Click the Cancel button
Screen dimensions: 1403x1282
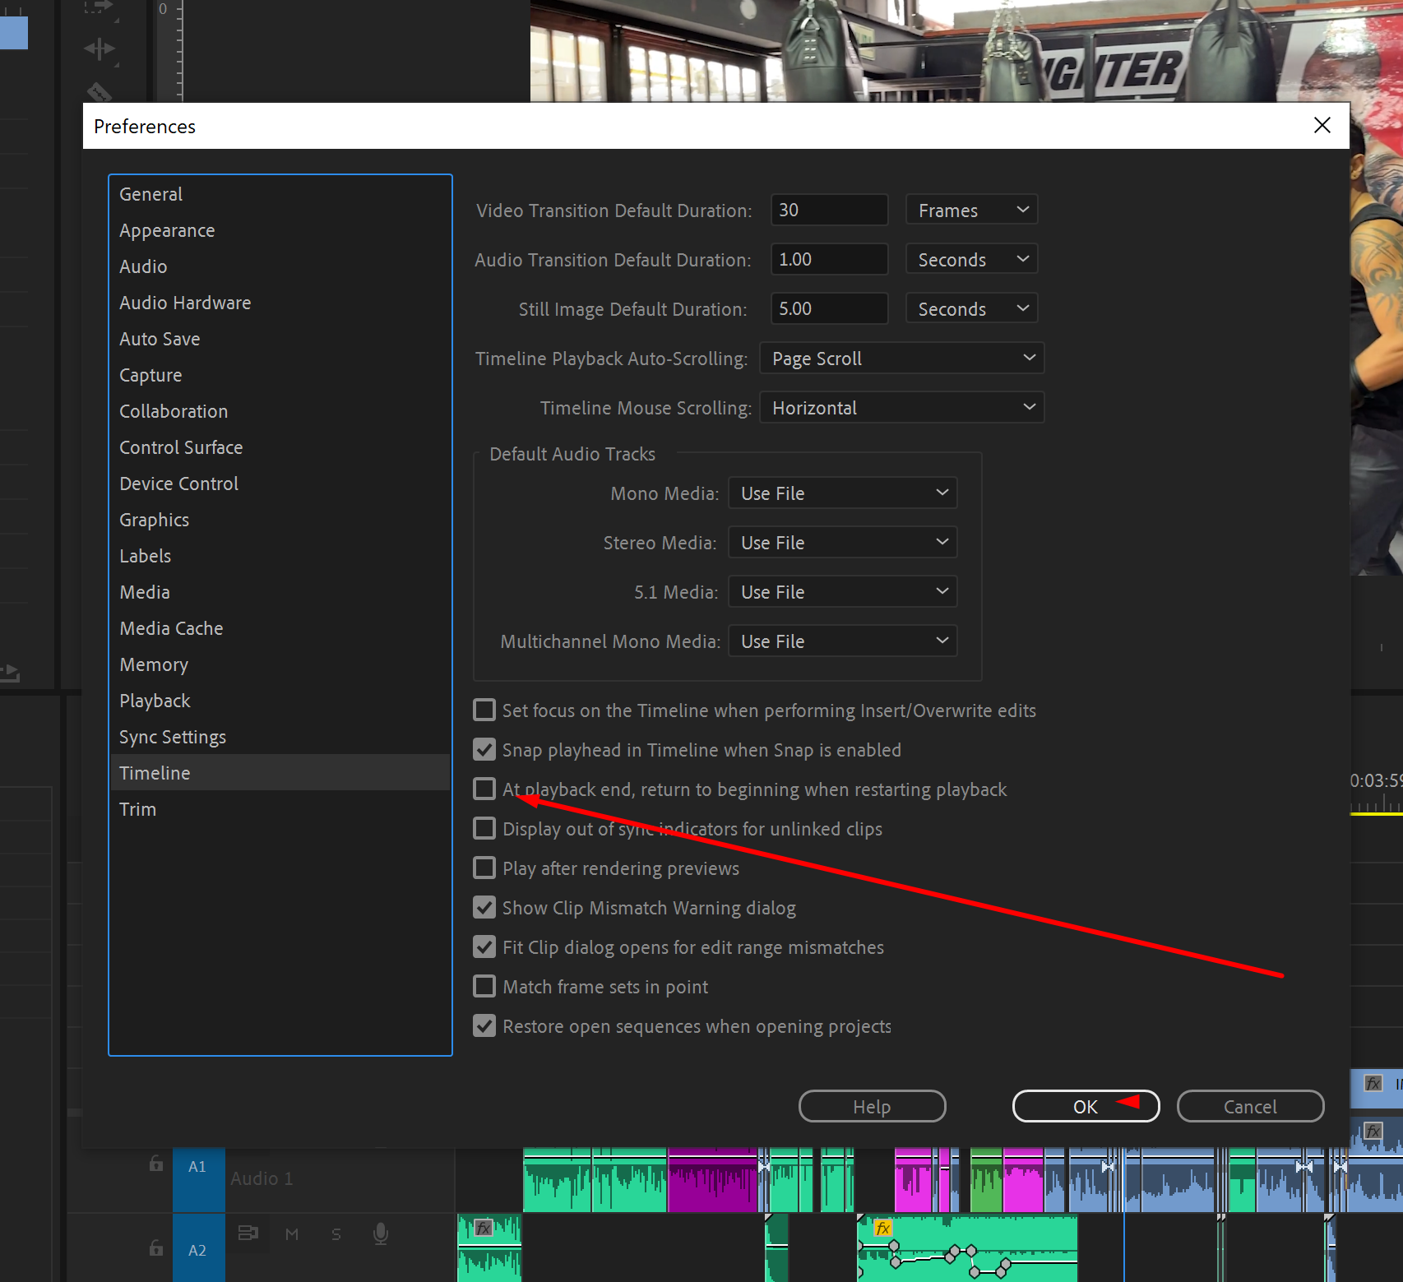point(1250,1106)
